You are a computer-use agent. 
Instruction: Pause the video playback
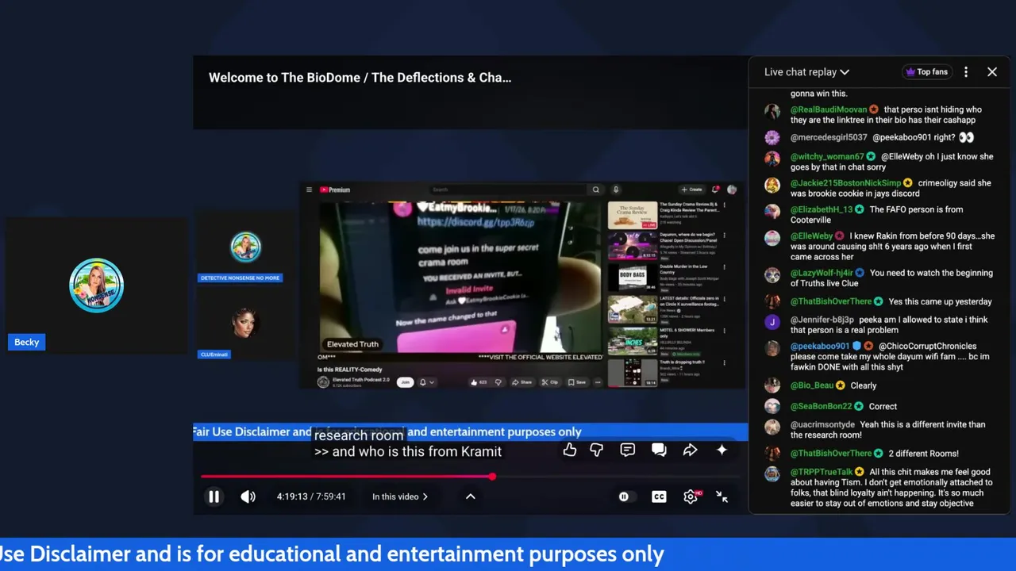[x=214, y=496]
